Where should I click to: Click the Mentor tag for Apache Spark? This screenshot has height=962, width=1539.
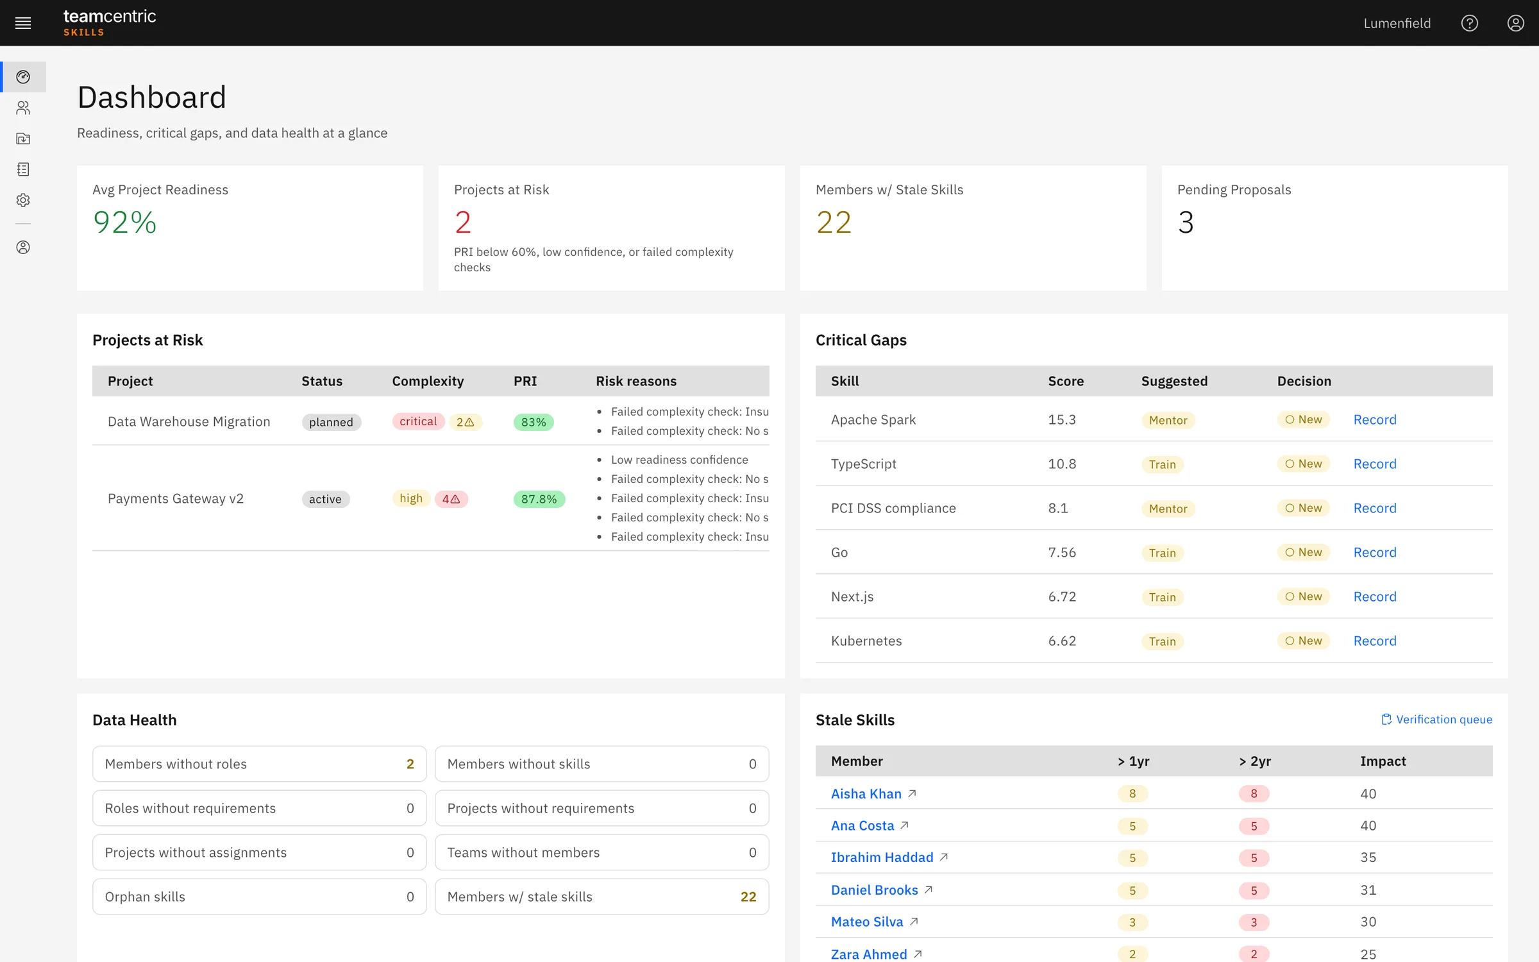1168,420
